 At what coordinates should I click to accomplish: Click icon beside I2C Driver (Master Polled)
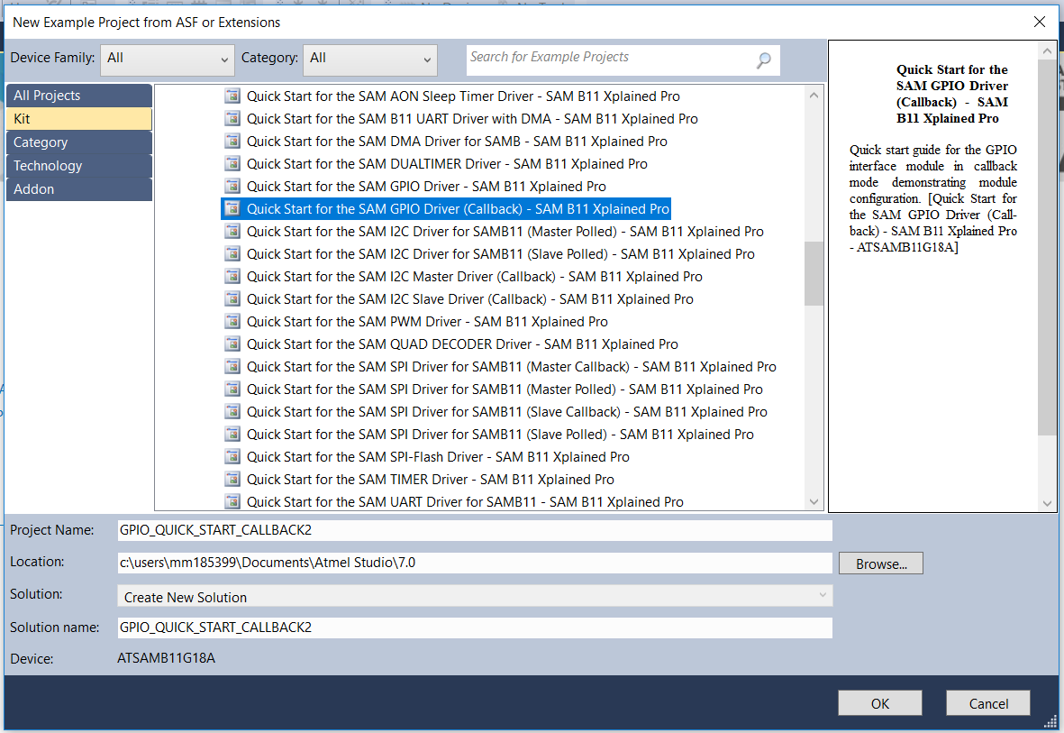[x=232, y=231]
